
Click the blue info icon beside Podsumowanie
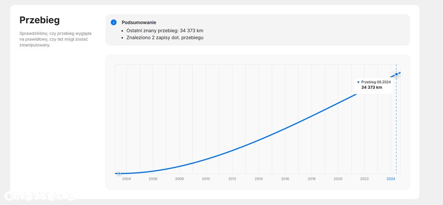coord(114,22)
